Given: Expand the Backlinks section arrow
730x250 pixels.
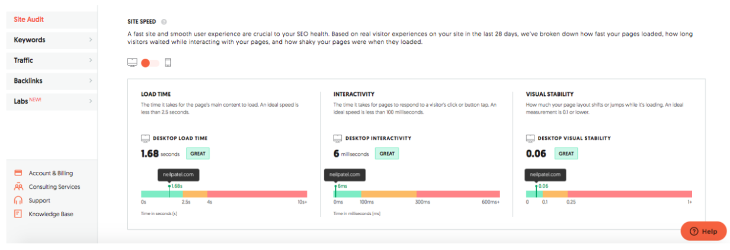Looking at the screenshot, I should point(91,81).
